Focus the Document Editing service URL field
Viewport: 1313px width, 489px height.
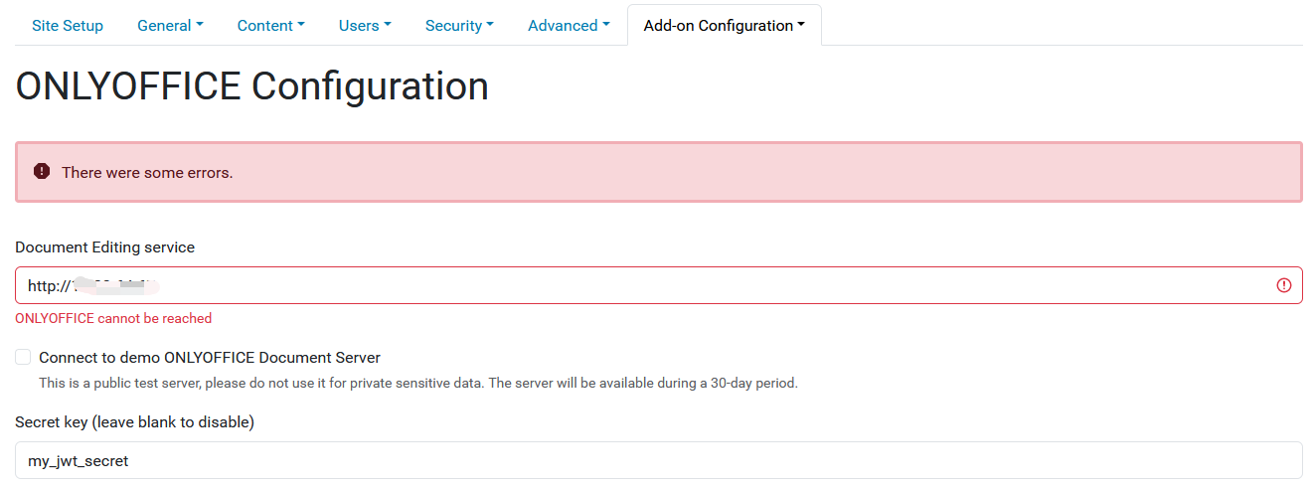point(659,285)
